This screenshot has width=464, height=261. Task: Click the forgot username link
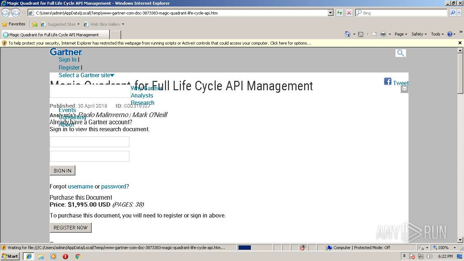coord(80,186)
